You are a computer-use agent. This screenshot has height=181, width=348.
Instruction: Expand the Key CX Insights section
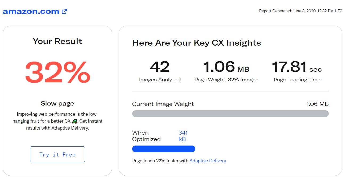pos(197,43)
